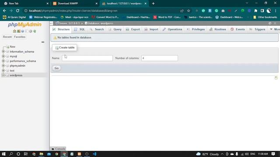The width and height of the screenshot is (280, 157).
Task: Collapse the wordpress database node
Action: (x=3, y=75)
